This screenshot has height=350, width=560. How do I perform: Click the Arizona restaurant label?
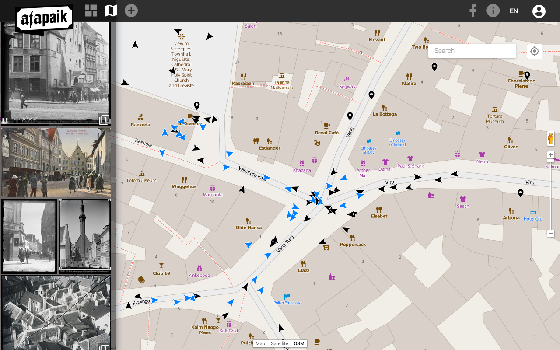pos(511,218)
